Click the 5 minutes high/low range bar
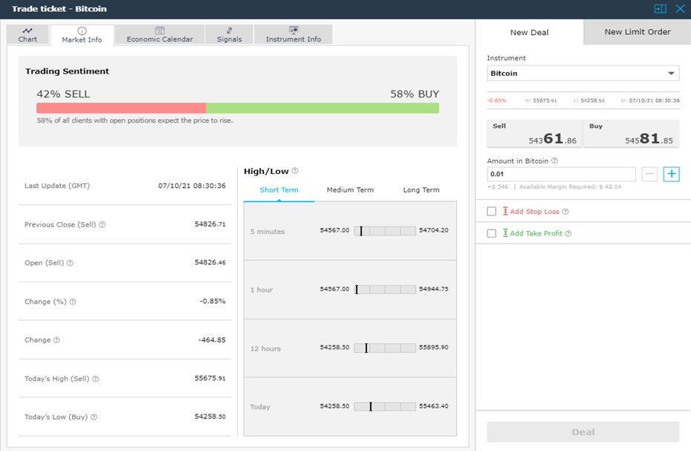Image resolution: width=691 pixels, height=451 pixels. 385,230
